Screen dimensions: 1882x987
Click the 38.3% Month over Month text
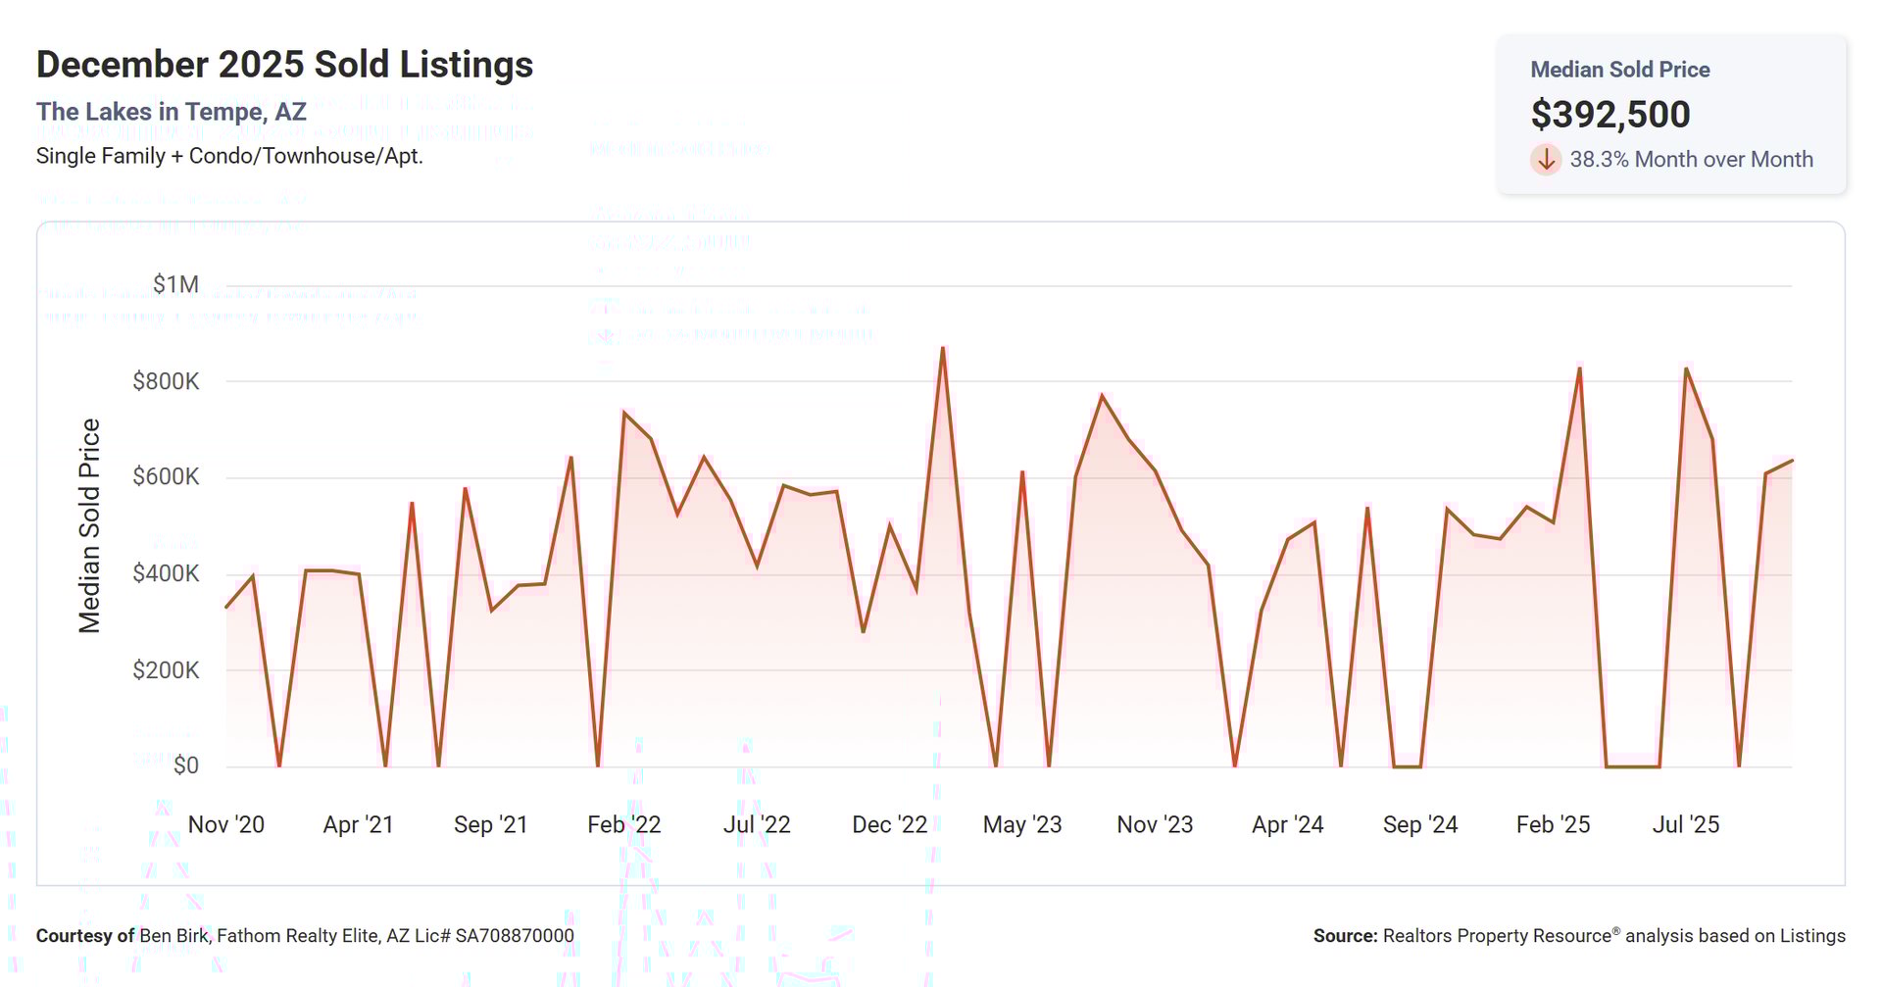[x=1691, y=160]
